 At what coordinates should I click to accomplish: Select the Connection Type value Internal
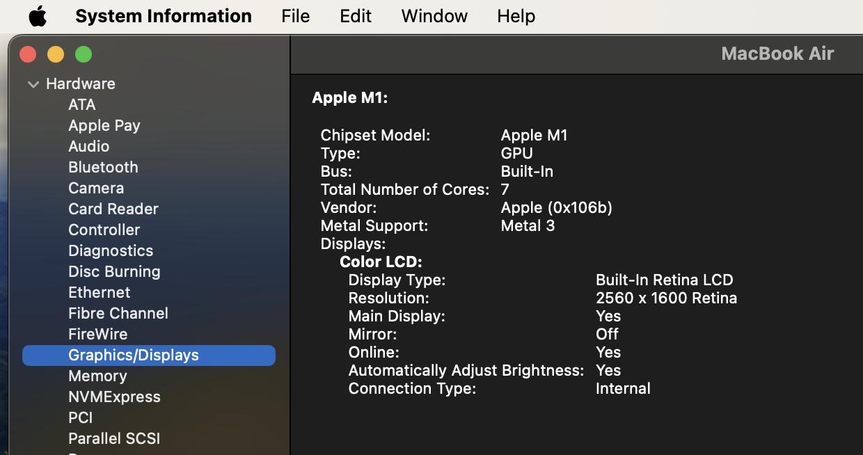point(623,388)
